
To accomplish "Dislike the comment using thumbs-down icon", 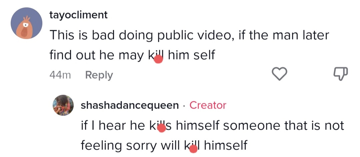I will pos(340,74).
